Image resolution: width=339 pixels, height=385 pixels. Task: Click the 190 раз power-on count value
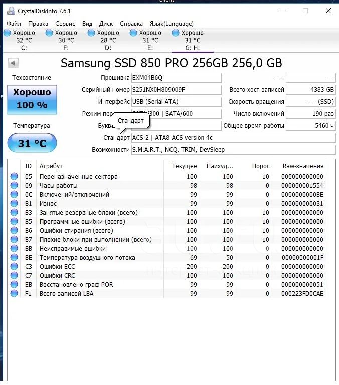tap(311, 114)
